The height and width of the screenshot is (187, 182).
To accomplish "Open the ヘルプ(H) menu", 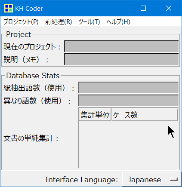I will [x=118, y=22].
